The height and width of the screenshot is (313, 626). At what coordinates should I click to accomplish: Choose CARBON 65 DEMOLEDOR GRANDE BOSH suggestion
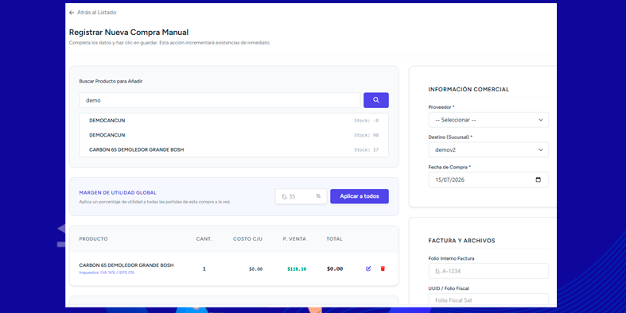point(234,150)
